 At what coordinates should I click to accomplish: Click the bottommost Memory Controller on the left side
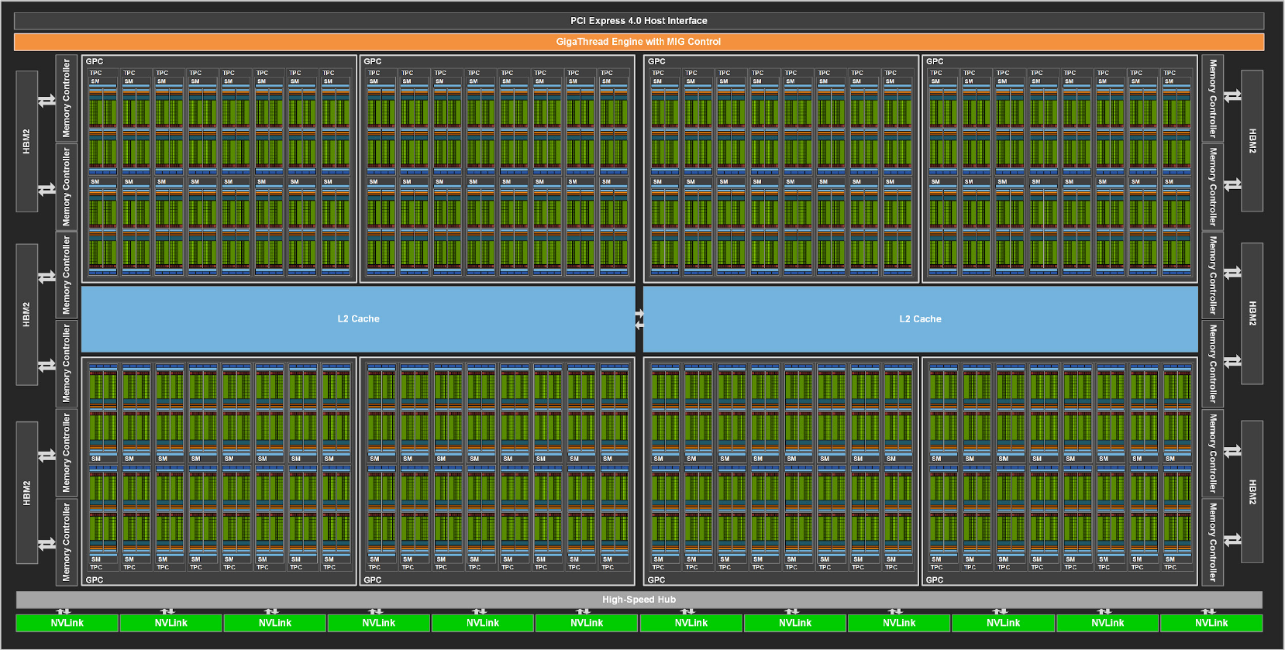(x=66, y=542)
